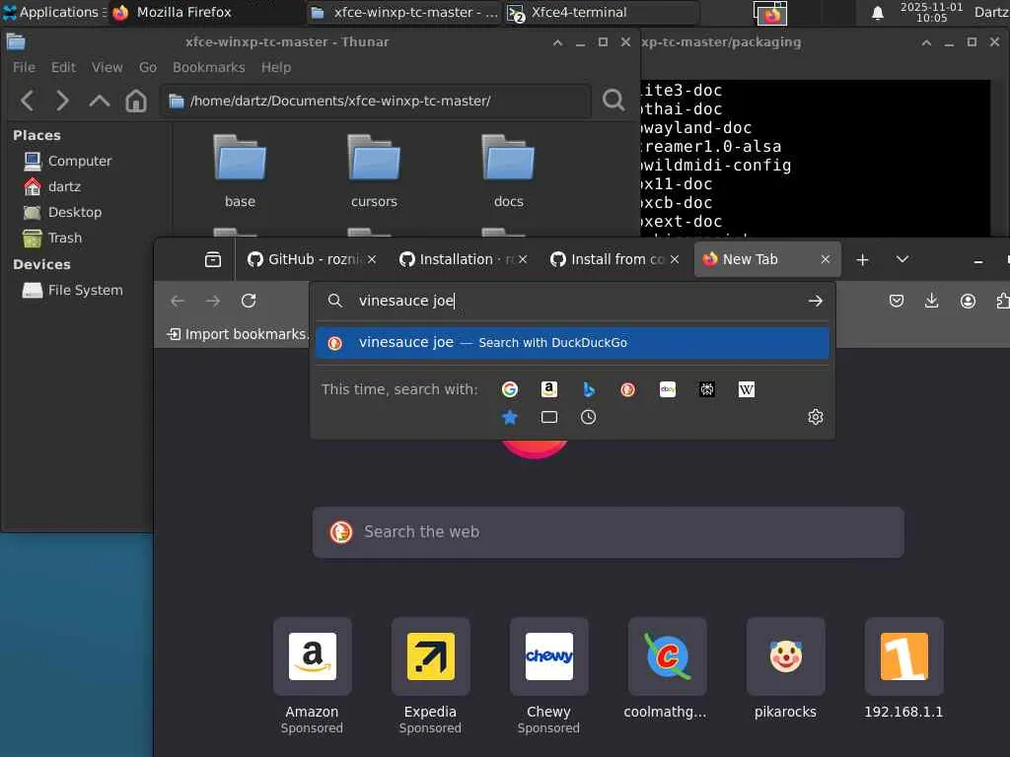The width and height of the screenshot is (1010, 757).
Task: Click Import bookmarks button
Action: pyautogui.click(x=238, y=334)
